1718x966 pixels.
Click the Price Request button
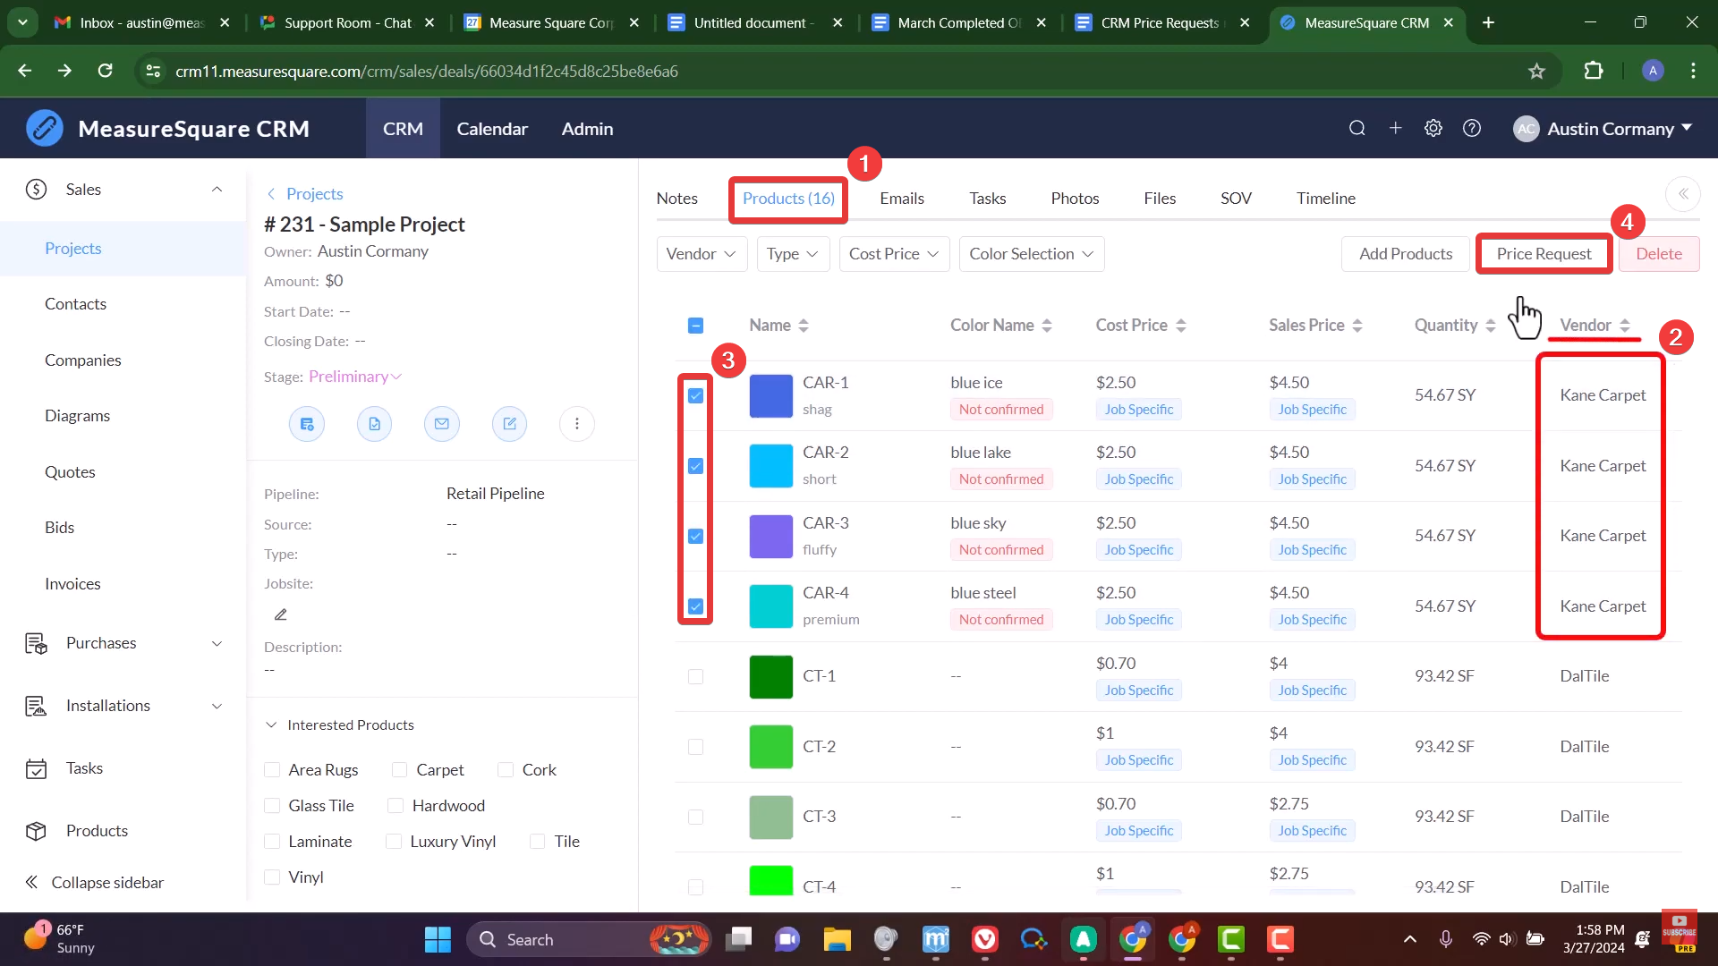point(1544,254)
